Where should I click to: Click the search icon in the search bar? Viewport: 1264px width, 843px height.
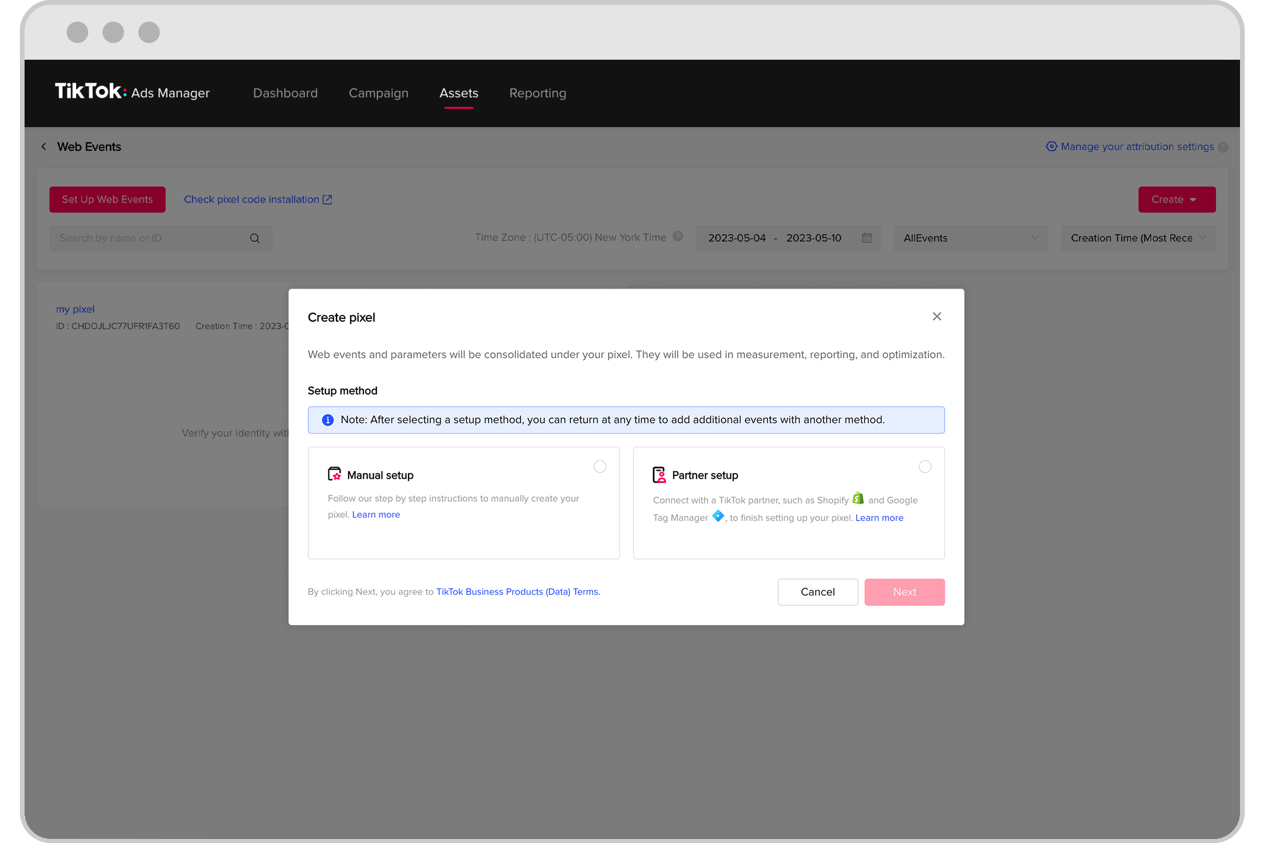tap(256, 238)
